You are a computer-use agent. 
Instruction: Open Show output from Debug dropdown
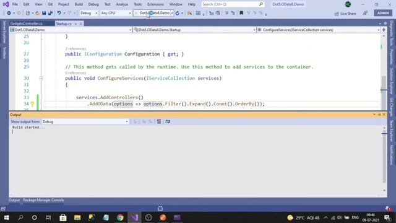coord(85,121)
